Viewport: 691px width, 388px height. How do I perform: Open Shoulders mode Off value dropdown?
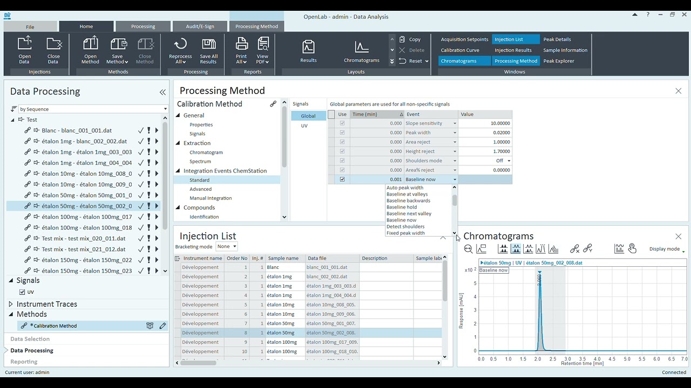click(509, 161)
